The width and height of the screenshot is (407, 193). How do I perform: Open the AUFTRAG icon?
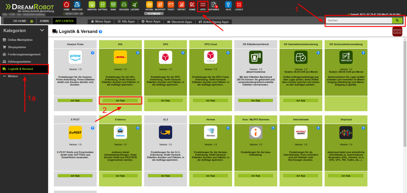pos(102,5)
